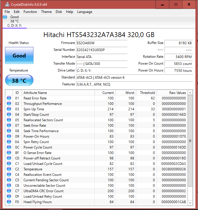The height and width of the screenshot is (210, 198).
Task: Open the Disk menu
Action: click(x=59, y=12)
